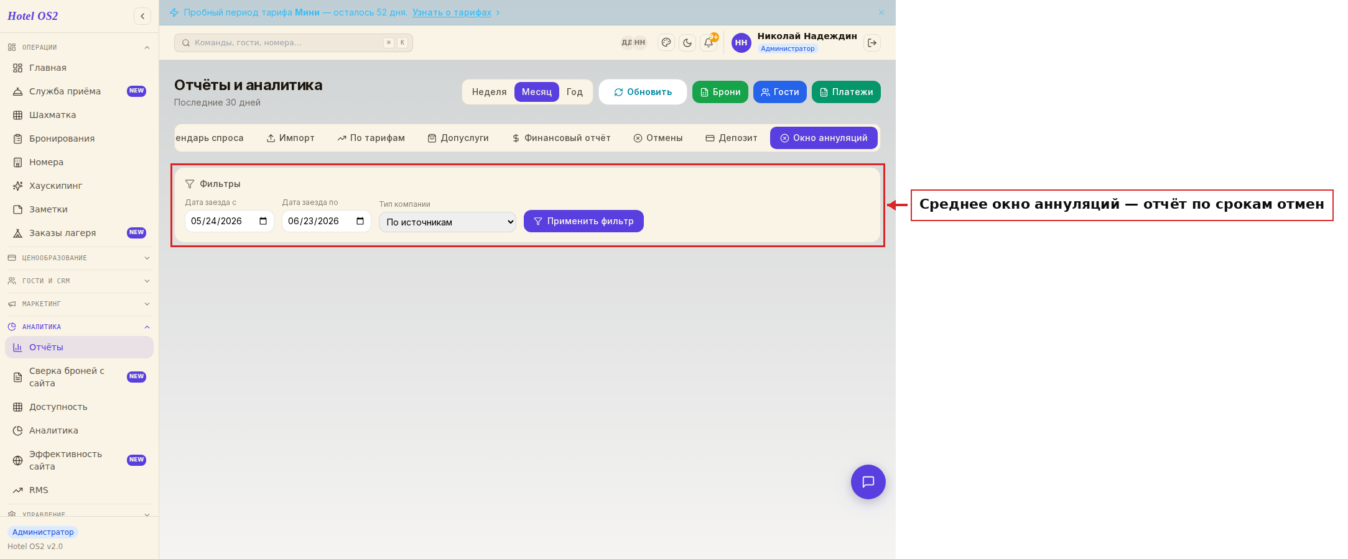Viewport: 1348px width, 559px height.
Task: Open Шахматка in the sidebar
Action: pyautogui.click(x=79, y=115)
